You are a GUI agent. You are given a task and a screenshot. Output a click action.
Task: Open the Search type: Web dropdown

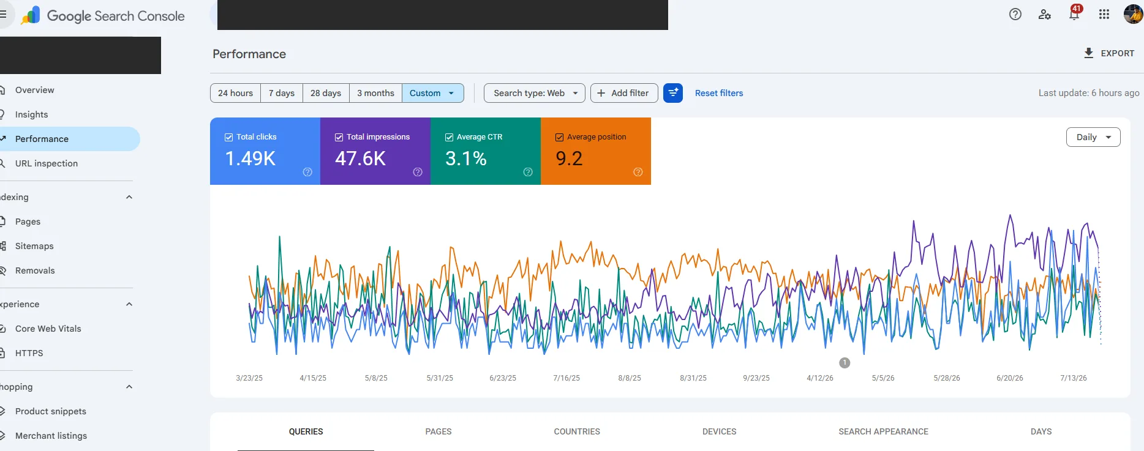(535, 93)
